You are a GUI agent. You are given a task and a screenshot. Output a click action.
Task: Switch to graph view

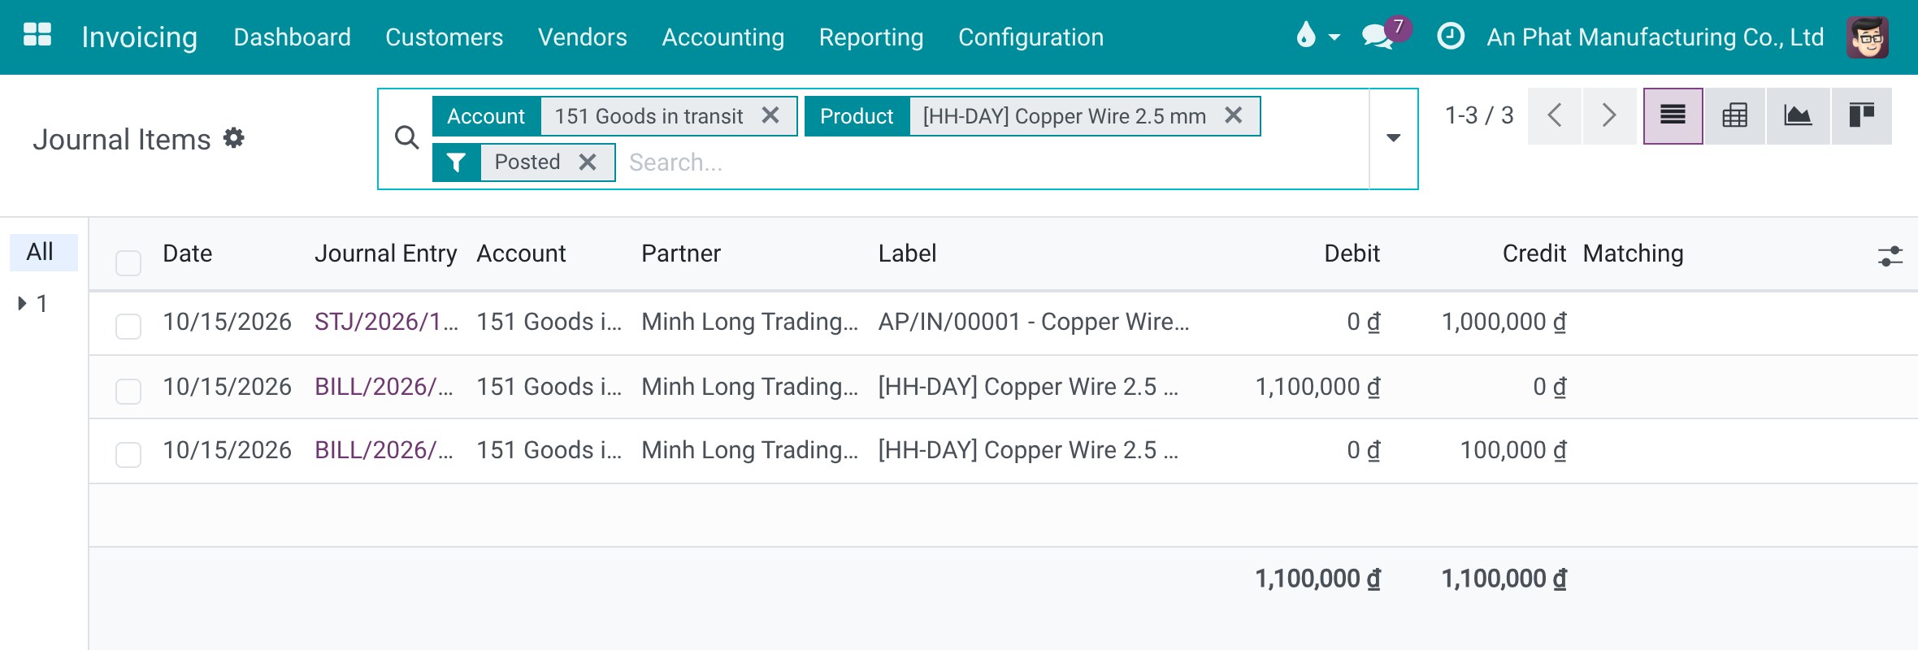point(1798,115)
